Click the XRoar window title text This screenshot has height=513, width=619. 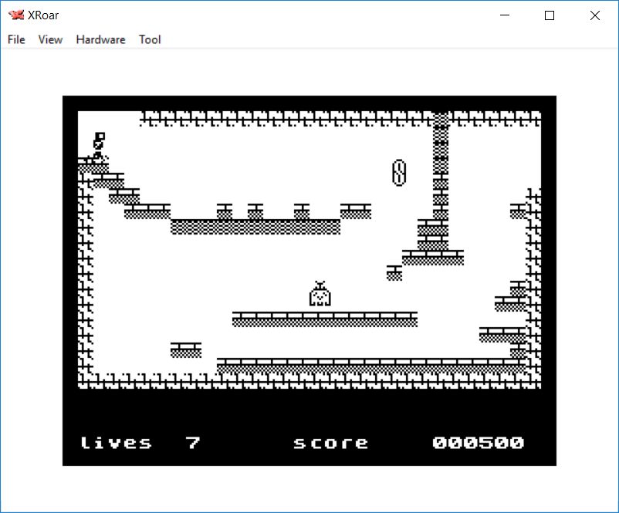(x=46, y=15)
